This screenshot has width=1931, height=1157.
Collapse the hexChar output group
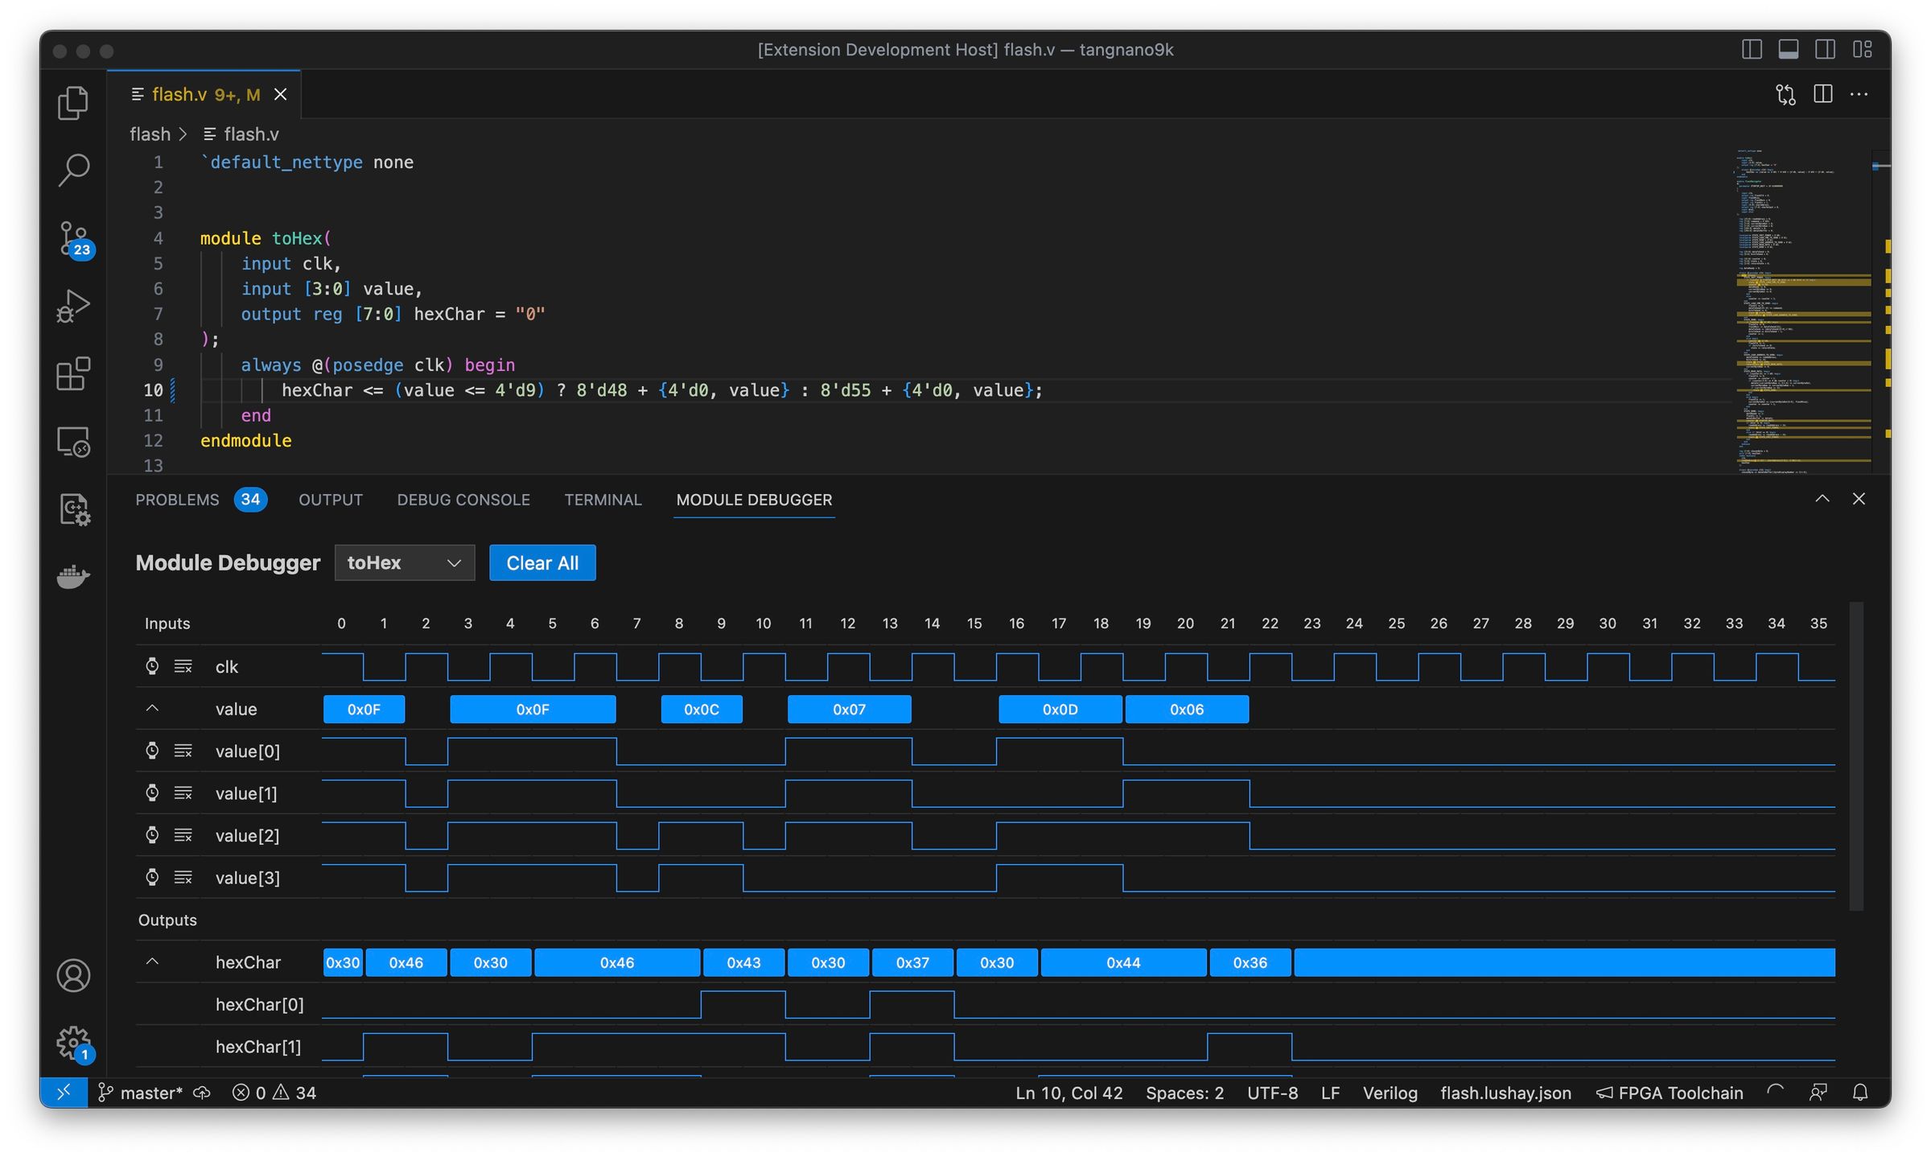[x=152, y=962]
